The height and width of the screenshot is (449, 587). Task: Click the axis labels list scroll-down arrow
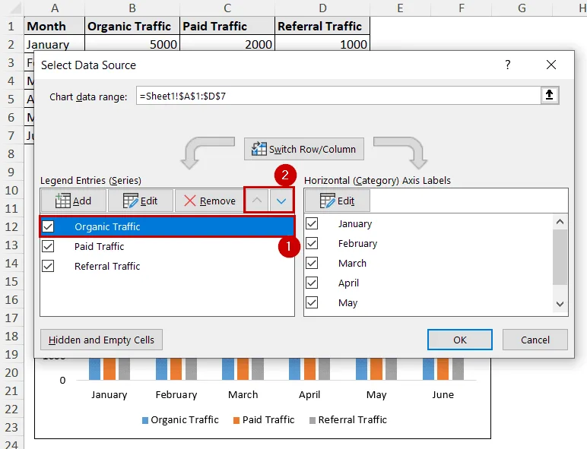click(560, 304)
